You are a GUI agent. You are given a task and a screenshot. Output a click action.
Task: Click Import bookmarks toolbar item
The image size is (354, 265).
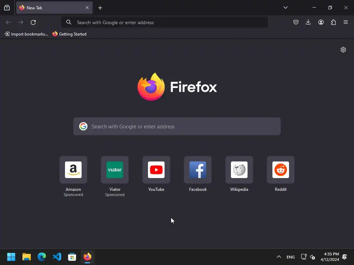(26, 34)
